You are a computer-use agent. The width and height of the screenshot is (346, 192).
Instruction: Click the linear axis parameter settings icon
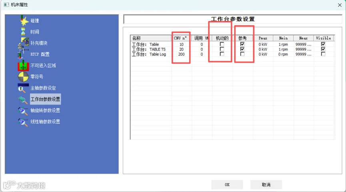coord(23,122)
